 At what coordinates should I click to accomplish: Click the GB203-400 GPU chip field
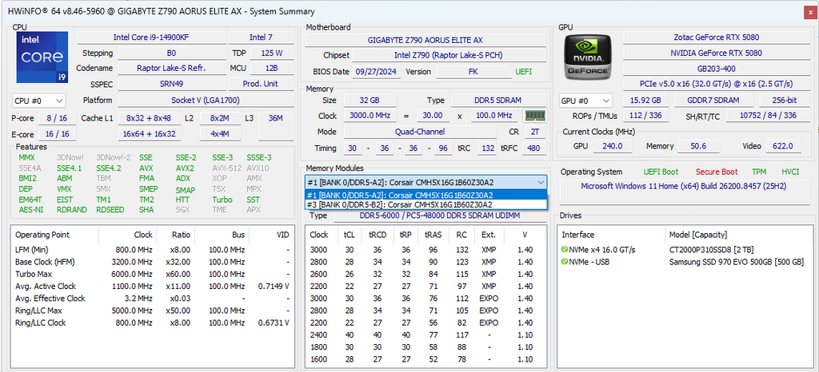click(x=716, y=68)
